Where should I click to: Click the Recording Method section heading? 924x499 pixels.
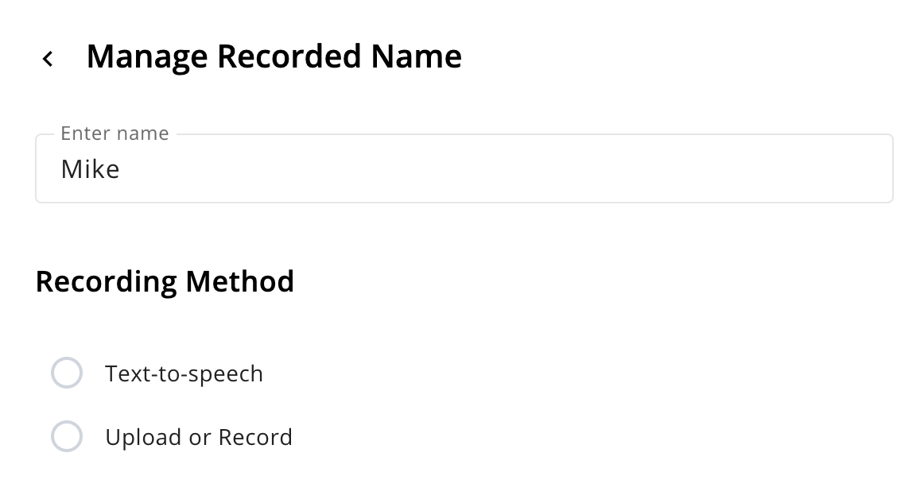click(165, 281)
